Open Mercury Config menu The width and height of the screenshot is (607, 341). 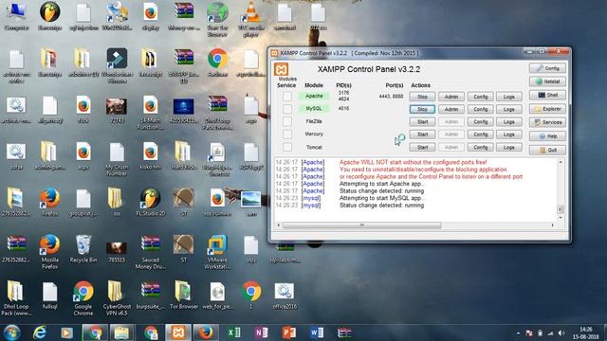click(x=480, y=135)
